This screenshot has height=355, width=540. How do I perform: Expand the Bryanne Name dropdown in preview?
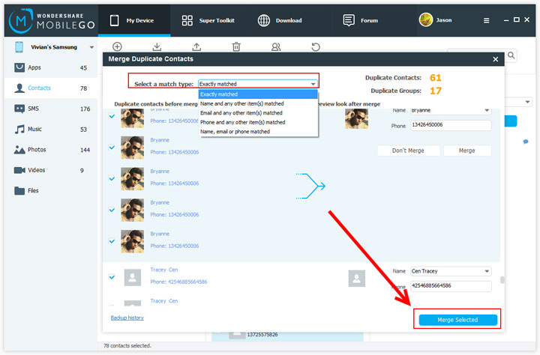click(487, 110)
